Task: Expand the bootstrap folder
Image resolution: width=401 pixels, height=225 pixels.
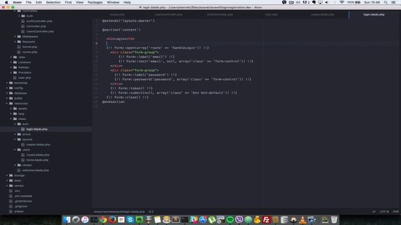Action: (x=21, y=83)
